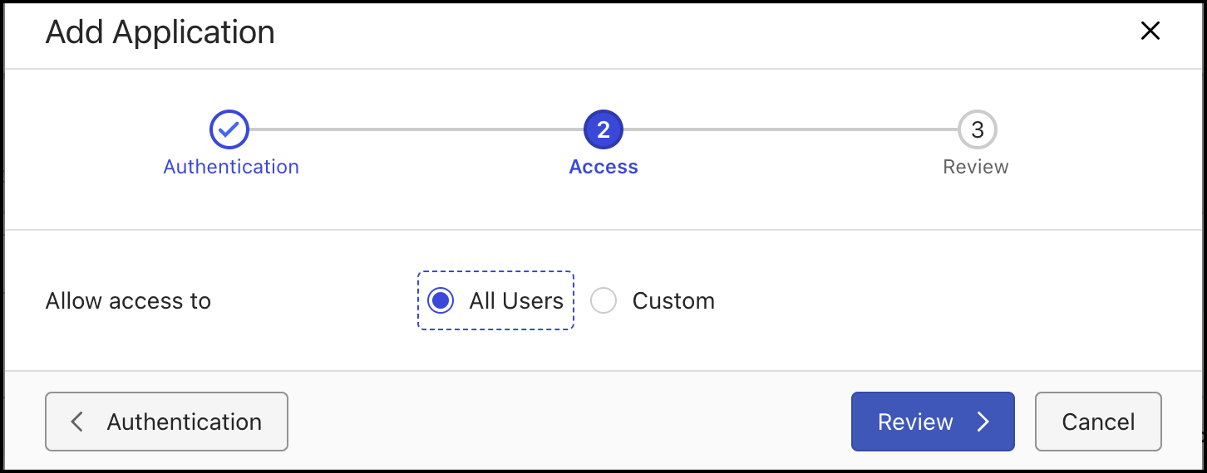Image resolution: width=1207 pixels, height=473 pixels.
Task: Click the left chevron on Authentication button
Action: [77, 422]
